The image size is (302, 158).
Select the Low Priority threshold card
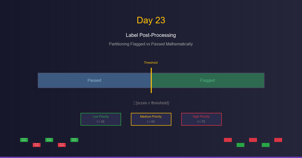point(101,119)
